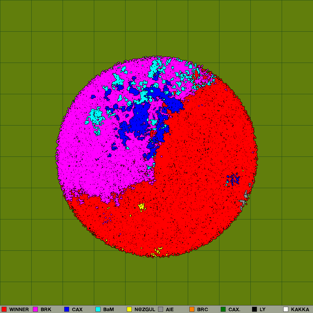Click the blue CAX legend swatch
The width and height of the screenshot is (313, 313).
pos(67,309)
